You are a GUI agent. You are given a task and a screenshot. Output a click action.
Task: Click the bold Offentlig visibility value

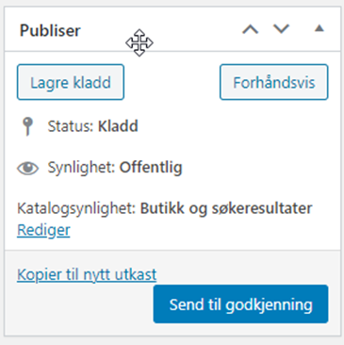(151, 167)
